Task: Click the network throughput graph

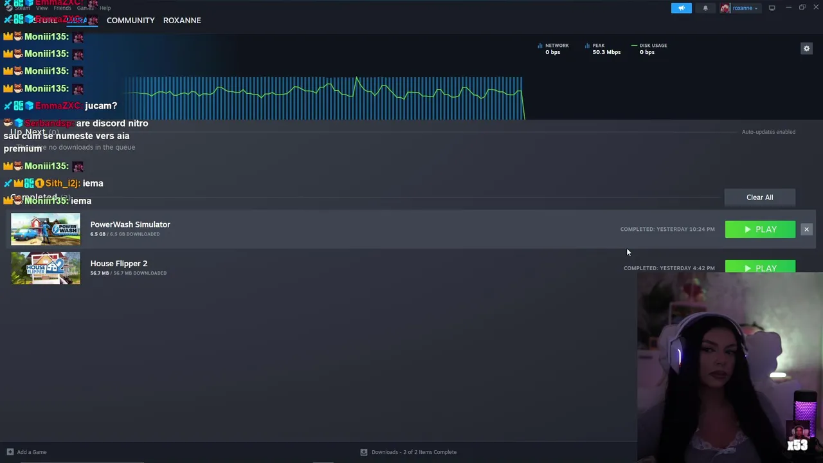Action: tap(325, 98)
